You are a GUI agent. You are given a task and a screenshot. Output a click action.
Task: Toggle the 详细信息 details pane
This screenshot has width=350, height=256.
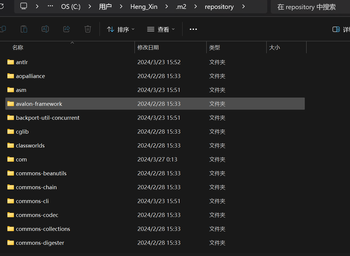(x=336, y=29)
